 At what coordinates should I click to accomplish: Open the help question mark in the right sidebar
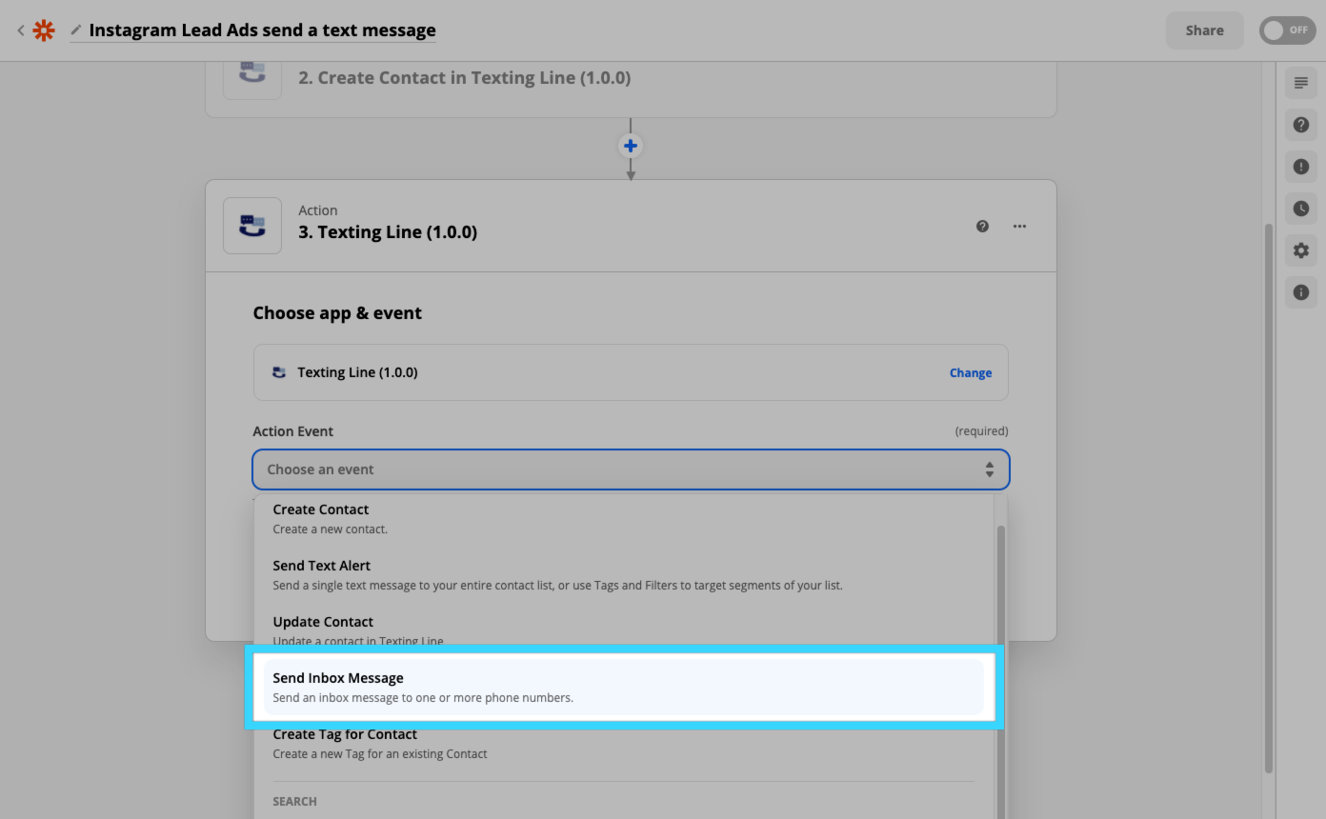(1301, 125)
